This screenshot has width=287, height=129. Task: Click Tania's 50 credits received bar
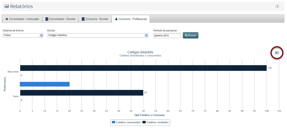(x=82, y=93)
